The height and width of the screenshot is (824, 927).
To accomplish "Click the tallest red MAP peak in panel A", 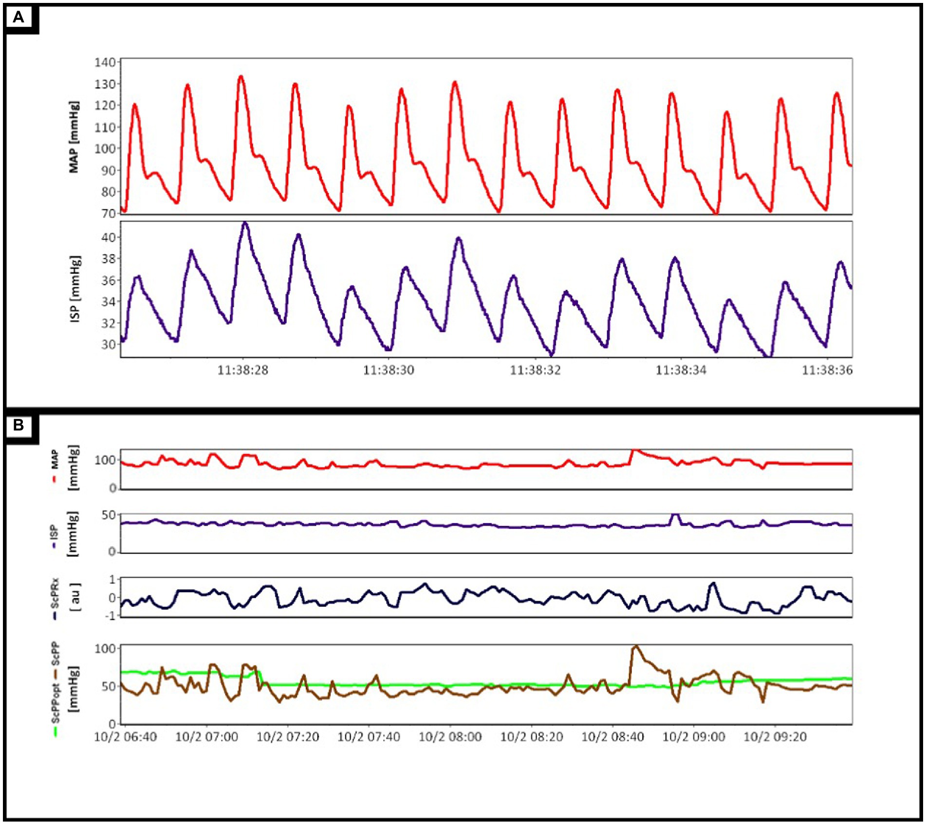I will point(241,77).
